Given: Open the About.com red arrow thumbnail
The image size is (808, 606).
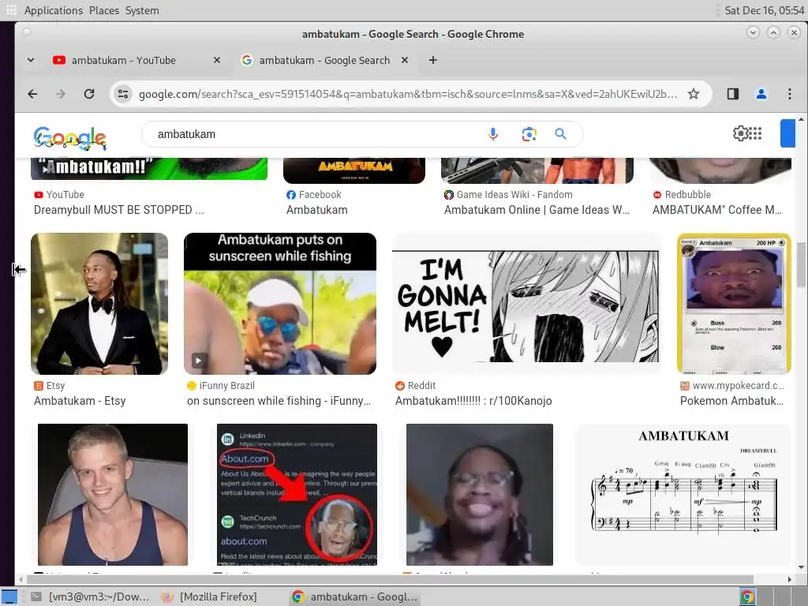Looking at the screenshot, I should click(297, 495).
